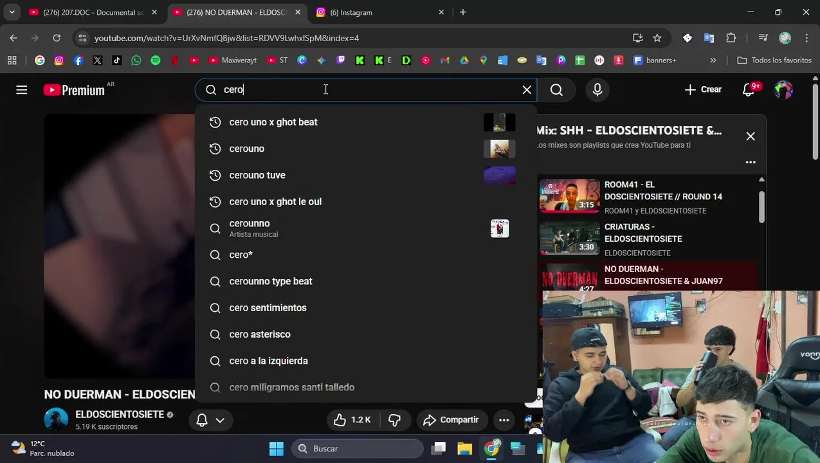Select suggestion 'cero uno x ghot beat'
The height and width of the screenshot is (463, 820).
(x=366, y=122)
